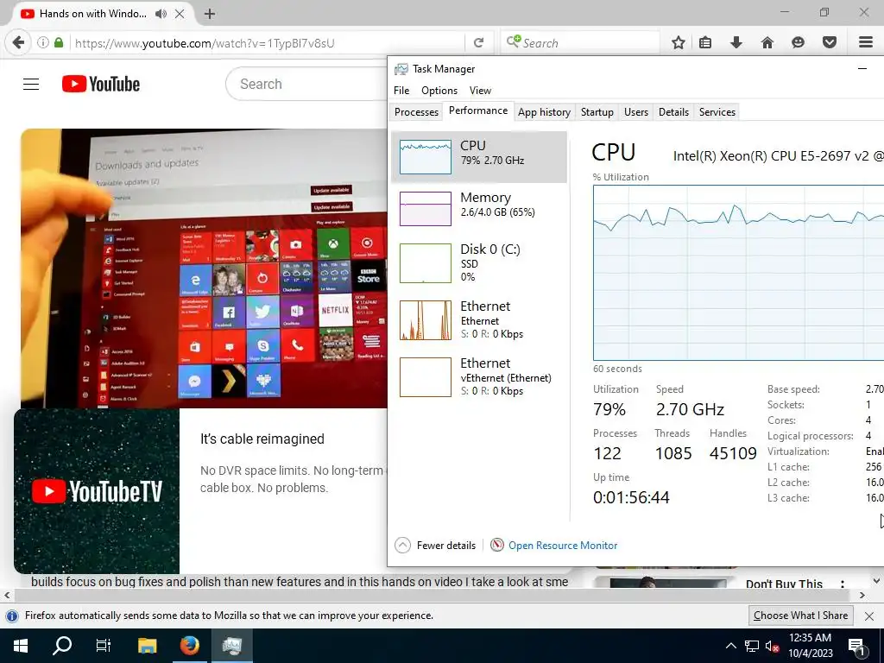Click the site information icon in address bar

pos(43,43)
